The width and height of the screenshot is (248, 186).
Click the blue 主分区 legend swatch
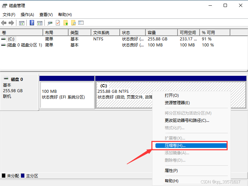coord(23,176)
